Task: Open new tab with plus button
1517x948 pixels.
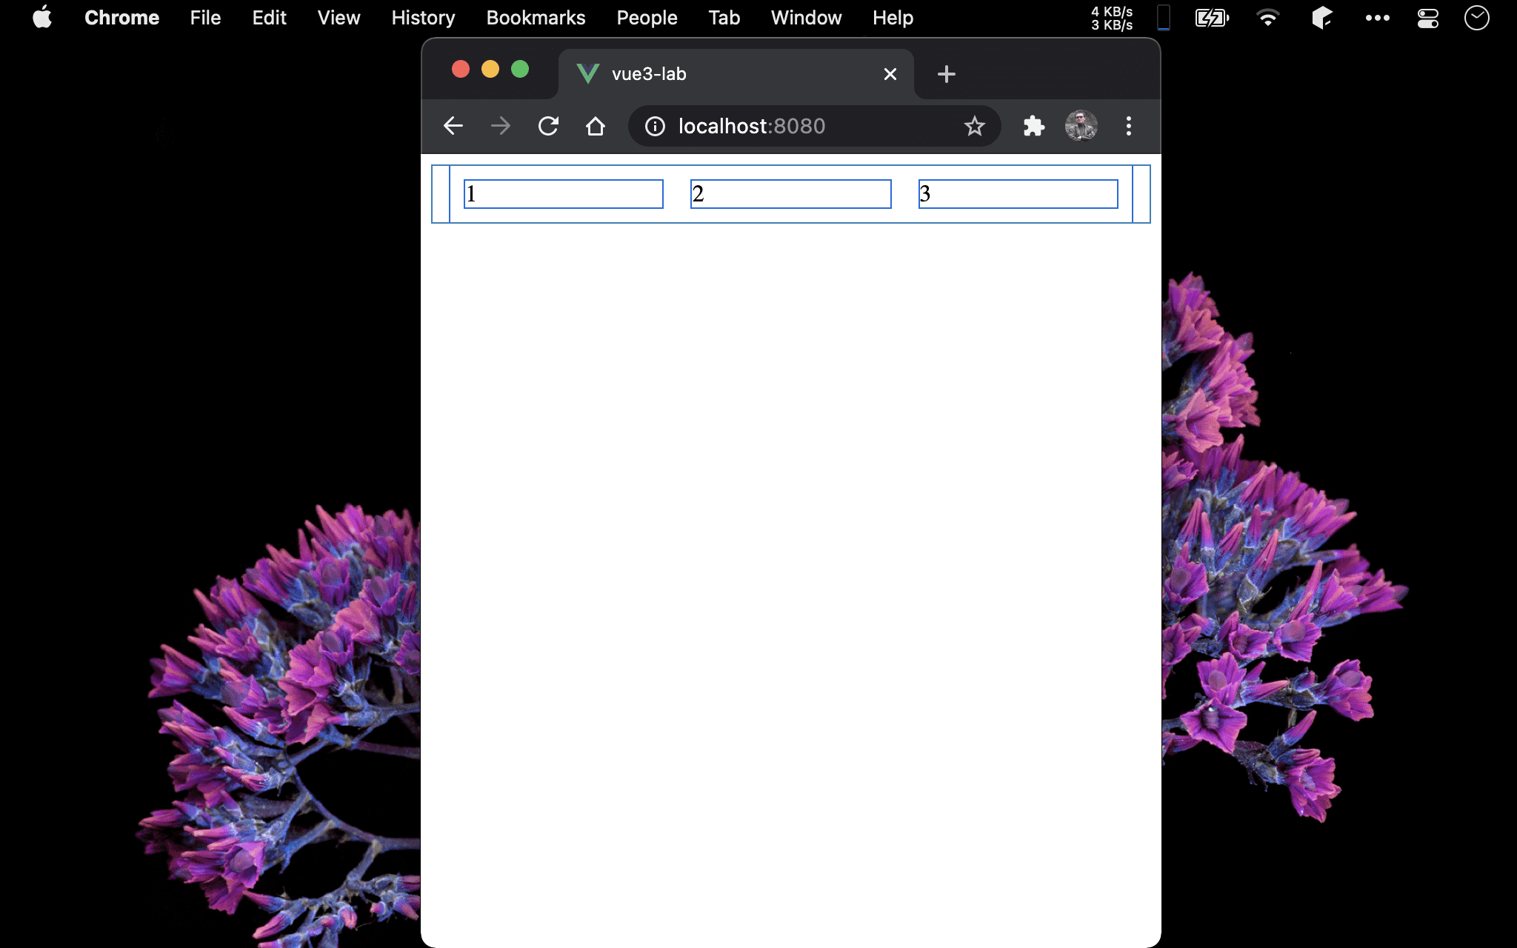Action: tap(946, 74)
